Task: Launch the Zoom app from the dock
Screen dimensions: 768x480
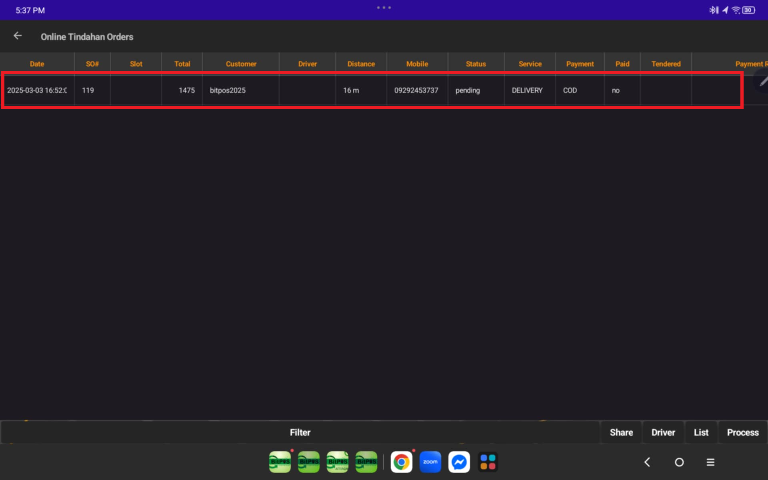Action: tap(430, 462)
